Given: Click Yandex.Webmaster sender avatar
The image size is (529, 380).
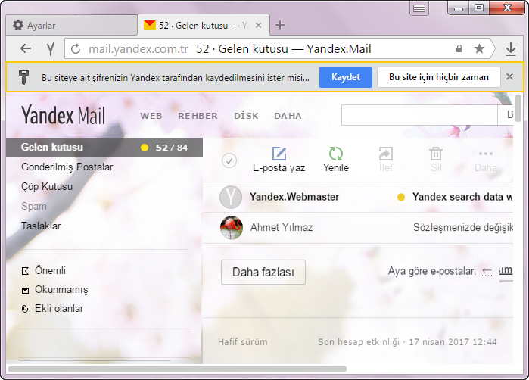Looking at the screenshot, I should 231,197.
